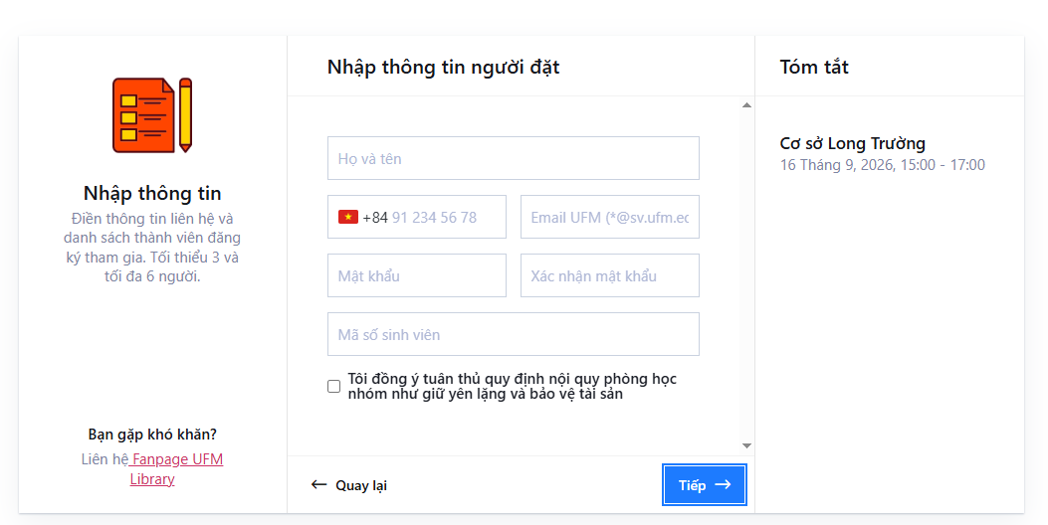Click the Cơ sở Long Trường summary text
This screenshot has height=525, width=1048.
coord(852,143)
